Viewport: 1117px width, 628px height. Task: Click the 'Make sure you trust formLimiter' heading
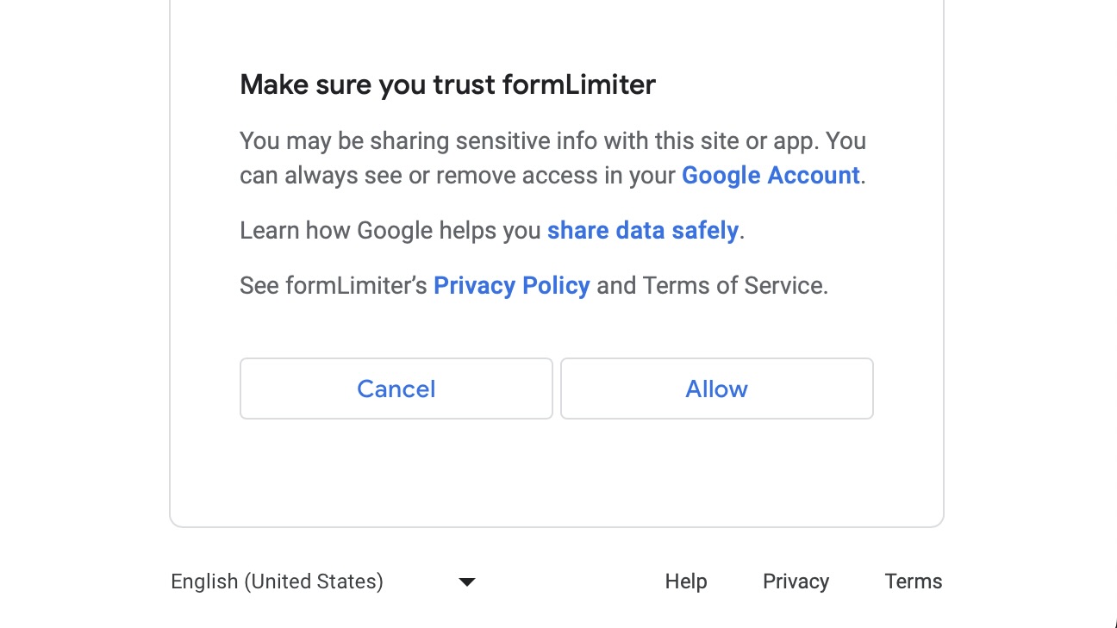point(447,84)
